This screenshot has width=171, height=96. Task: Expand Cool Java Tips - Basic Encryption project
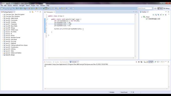pyautogui.click(x=2, y=14)
